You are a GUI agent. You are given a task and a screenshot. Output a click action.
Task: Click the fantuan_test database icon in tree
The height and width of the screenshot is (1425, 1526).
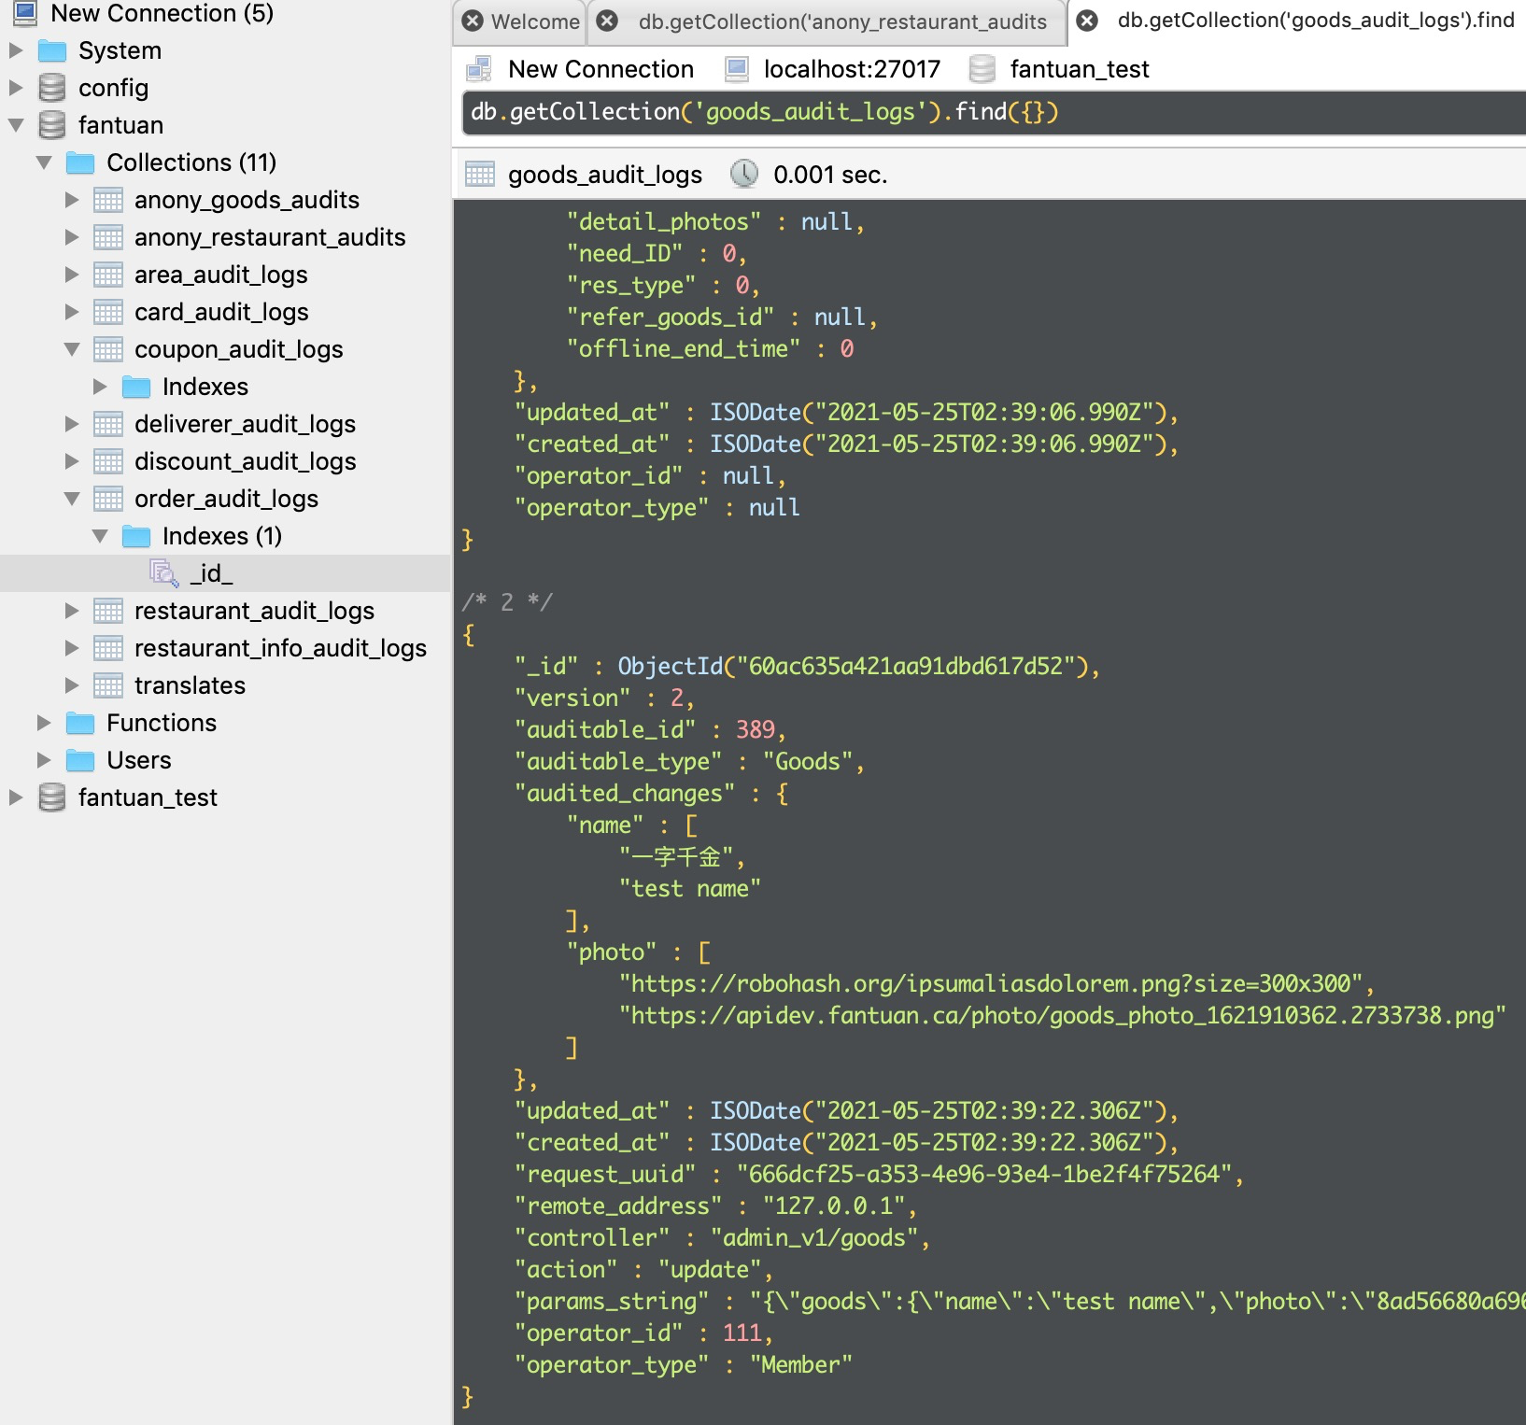click(x=52, y=797)
